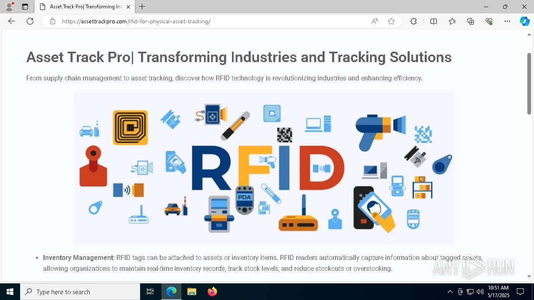Refresh the current page
This screenshot has height=300, width=534.
[x=30, y=21]
